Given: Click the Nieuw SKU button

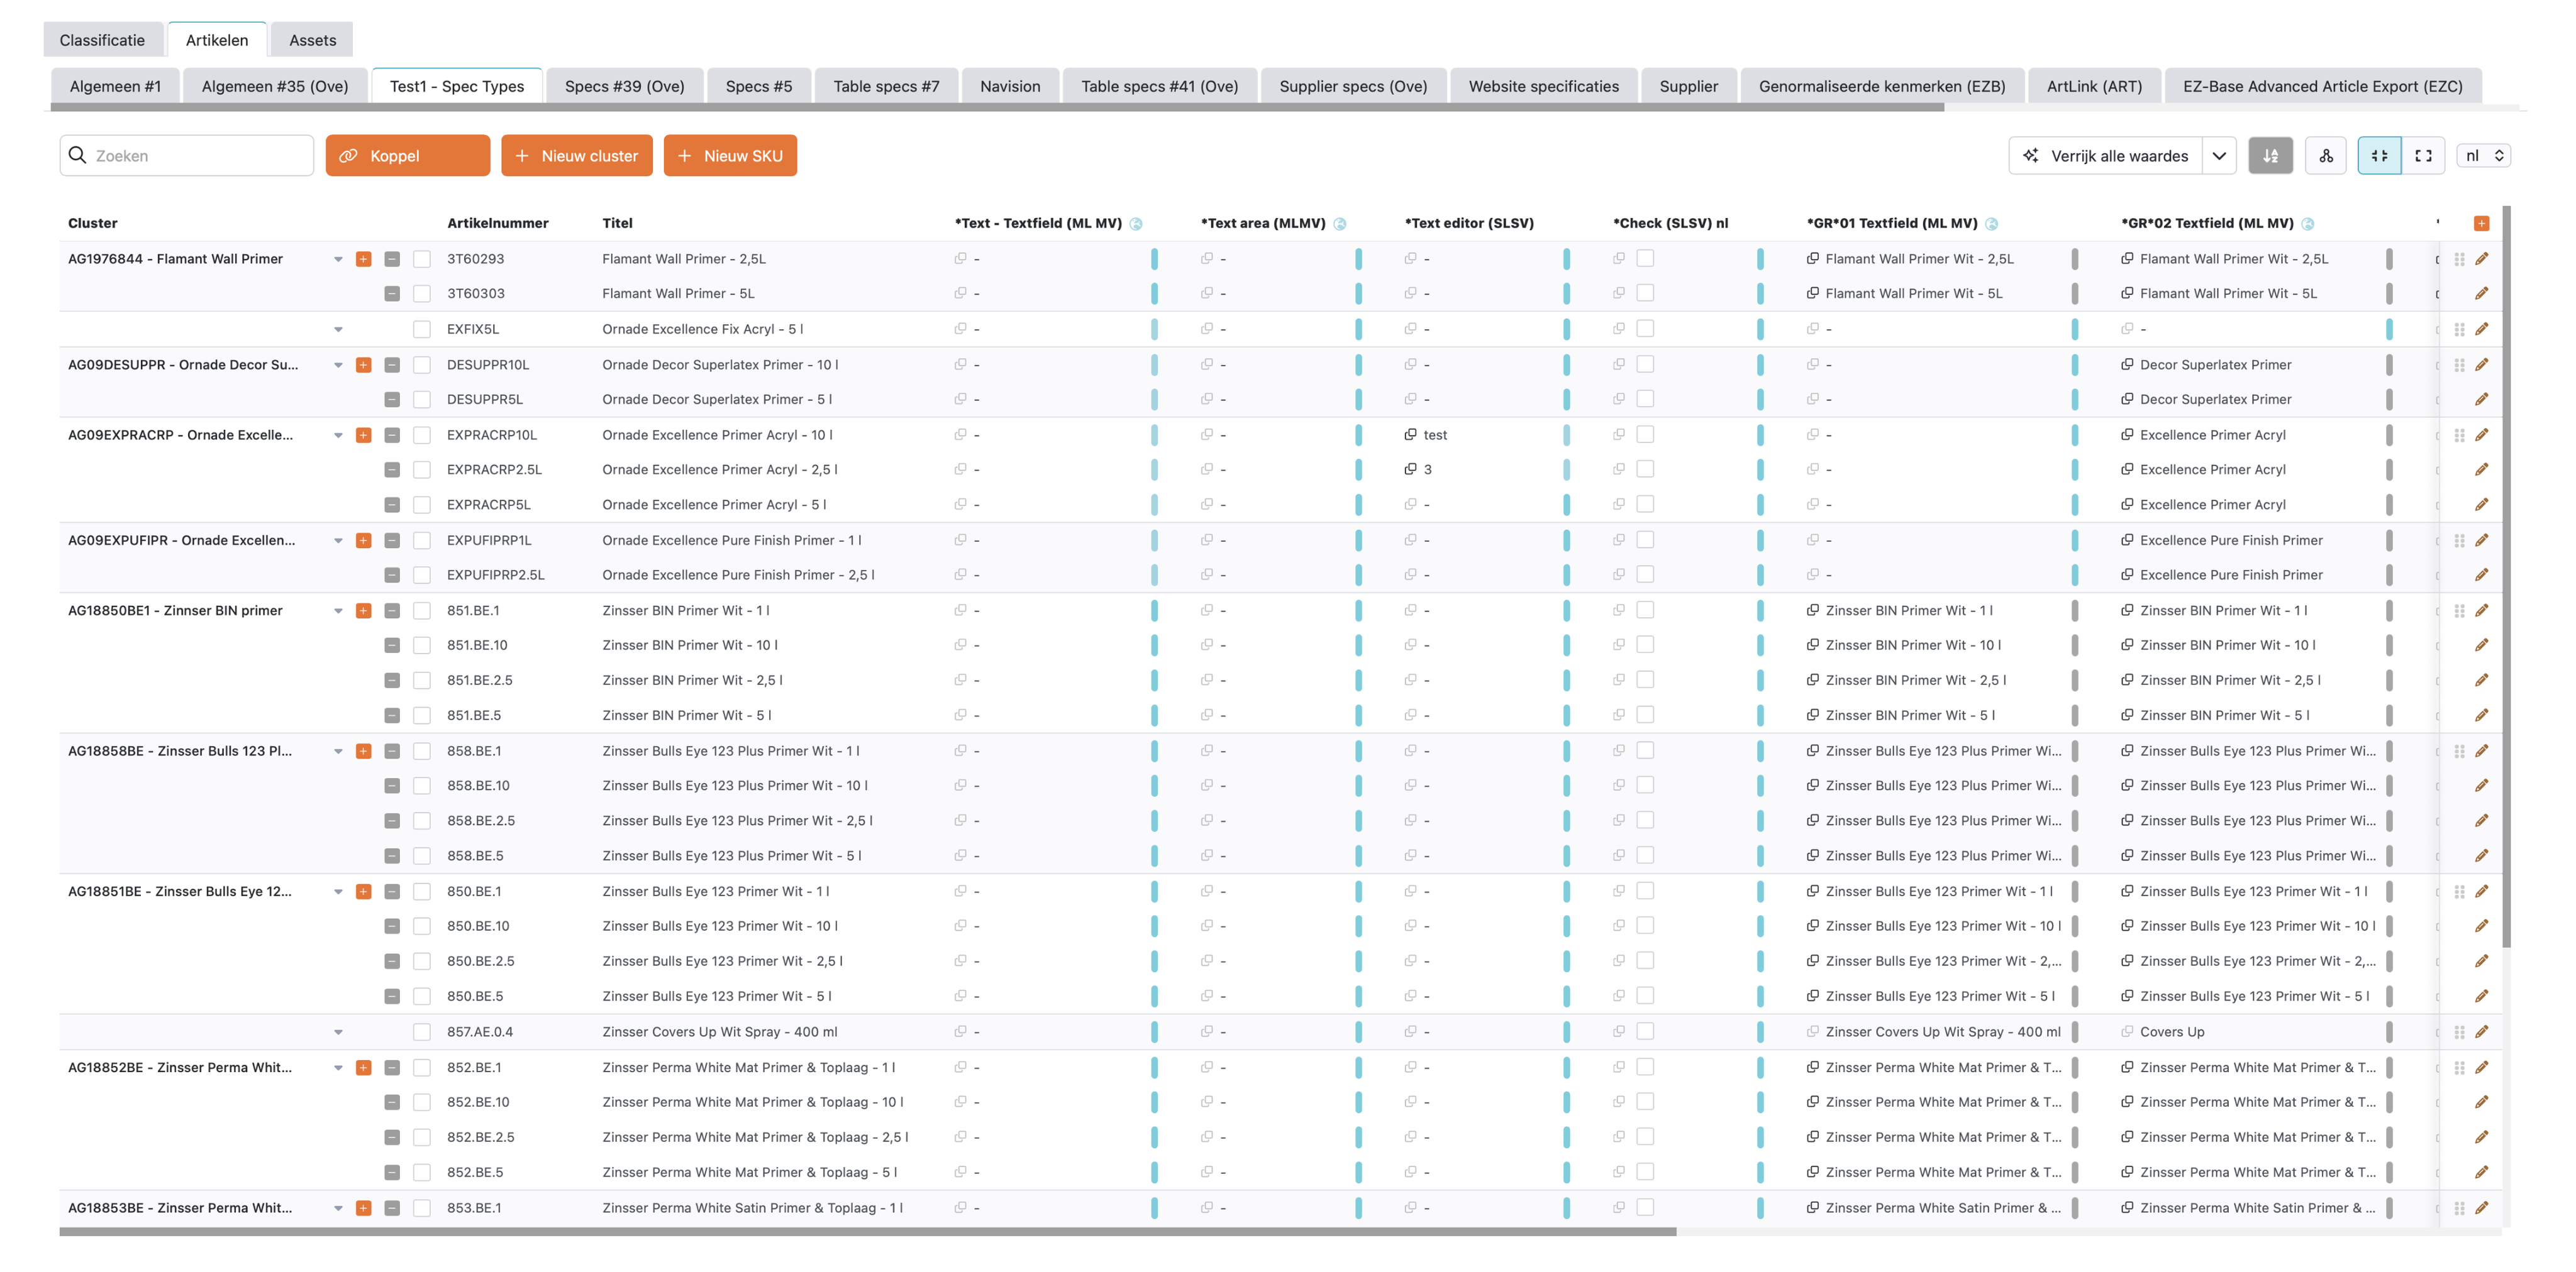Looking at the screenshot, I should (730, 156).
